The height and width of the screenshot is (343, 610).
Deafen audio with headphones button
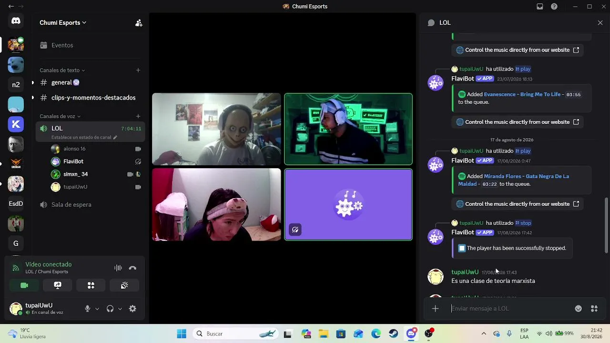(x=110, y=309)
